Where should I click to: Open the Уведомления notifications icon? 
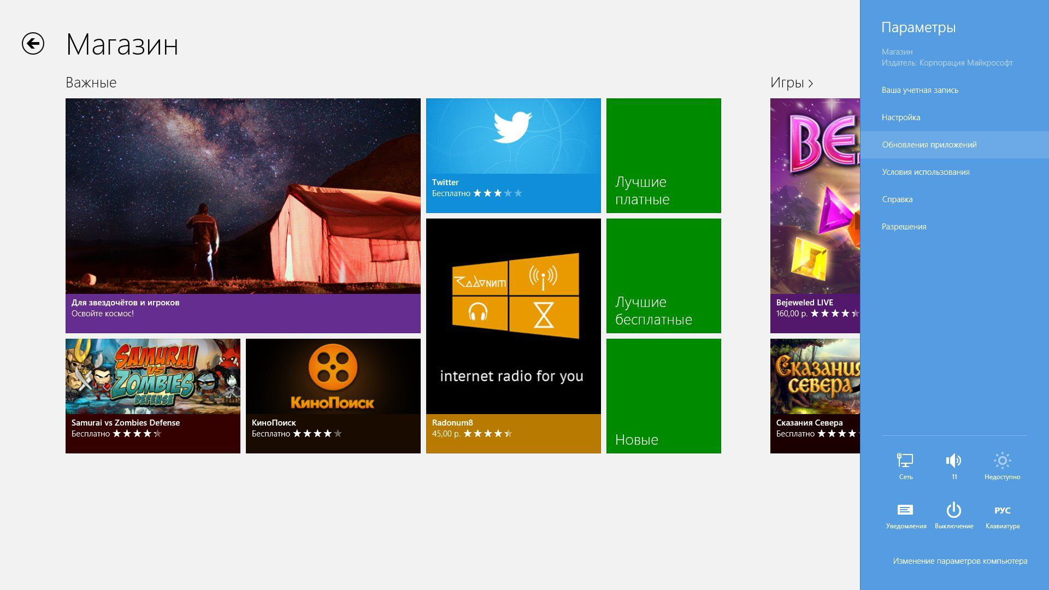(905, 511)
